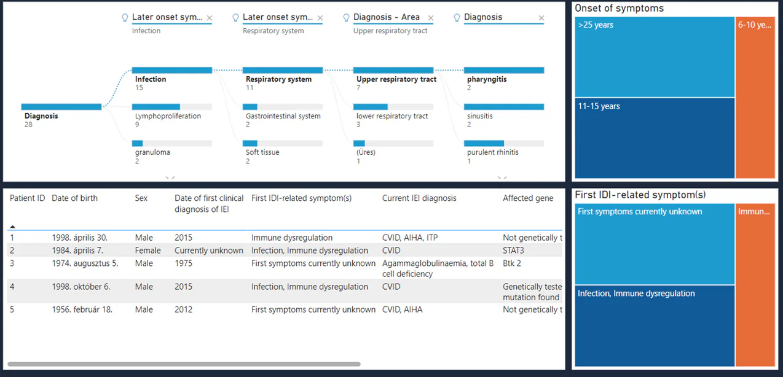Click lightbulb icon on Respiratory system header

(235, 18)
